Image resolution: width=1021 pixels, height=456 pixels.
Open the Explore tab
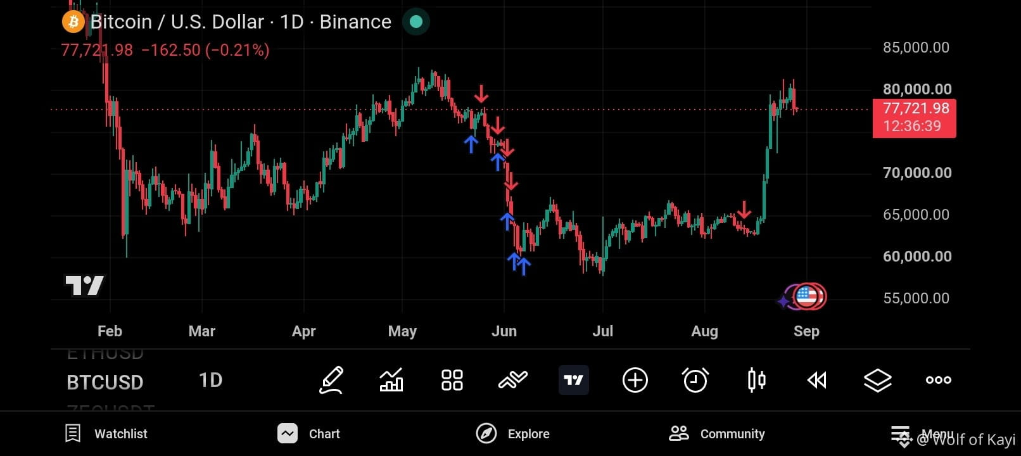(x=513, y=434)
